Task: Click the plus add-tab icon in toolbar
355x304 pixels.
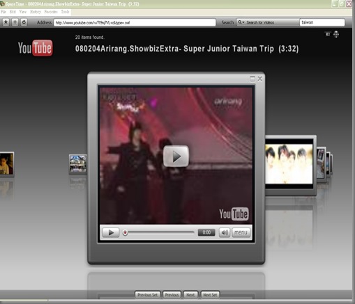Action: click(x=15, y=22)
